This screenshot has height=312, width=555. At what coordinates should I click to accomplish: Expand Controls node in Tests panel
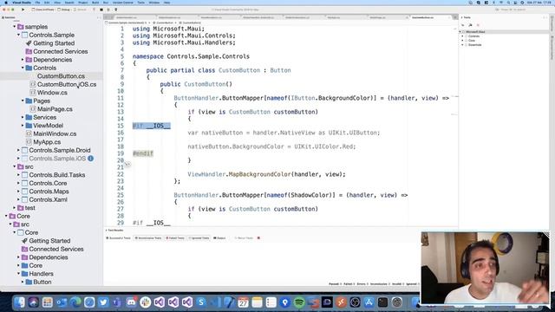click(x=462, y=36)
